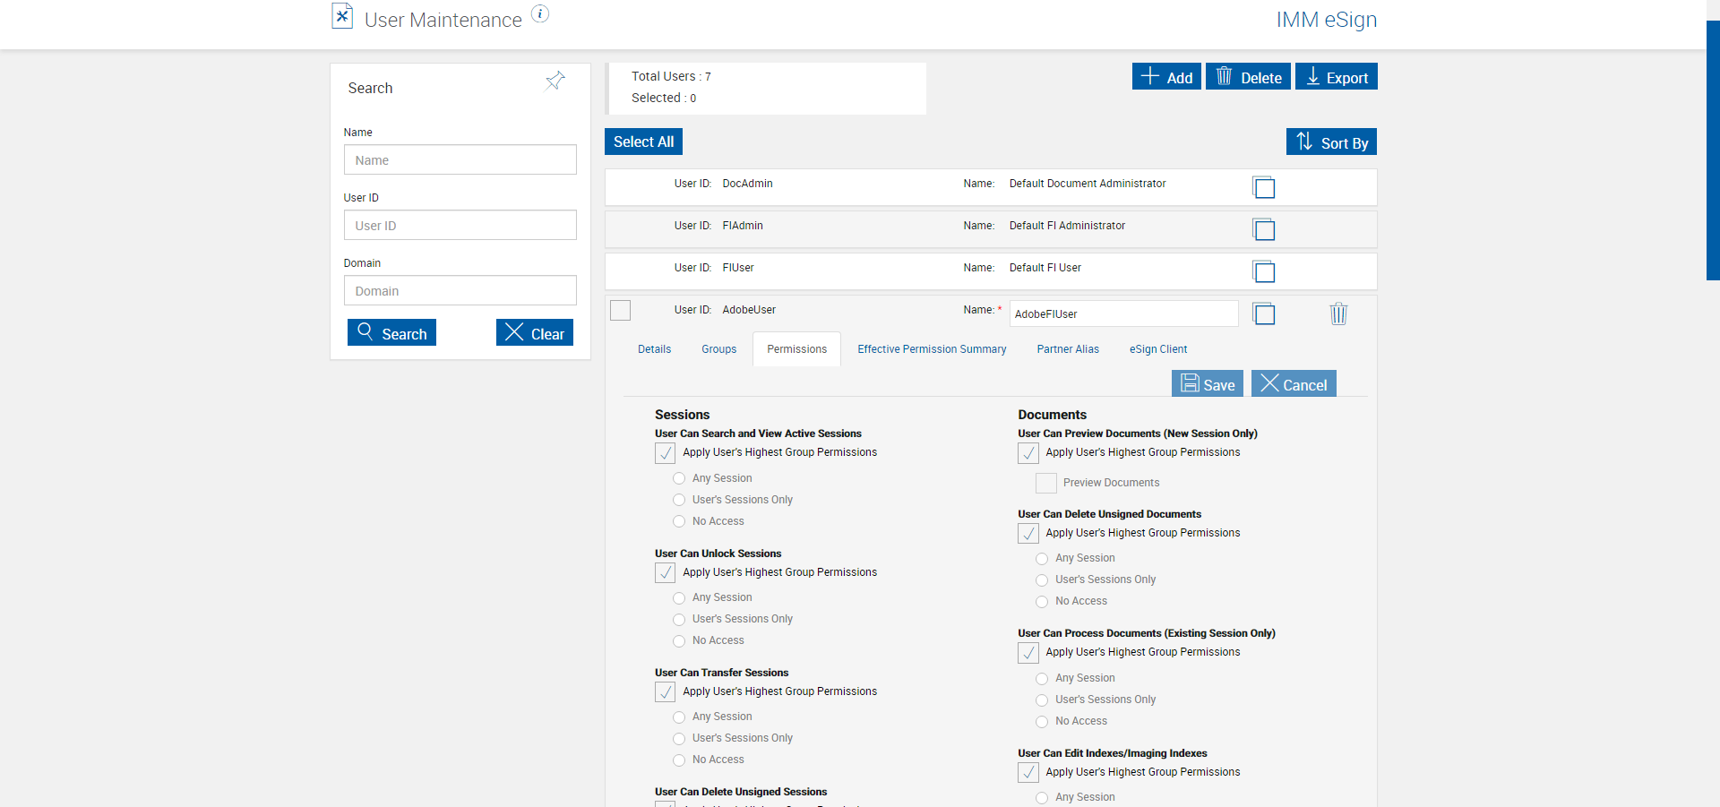1720x807 pixels.
Task: Click the info icon beside User Maintenance
Action: tap(540, 13)
